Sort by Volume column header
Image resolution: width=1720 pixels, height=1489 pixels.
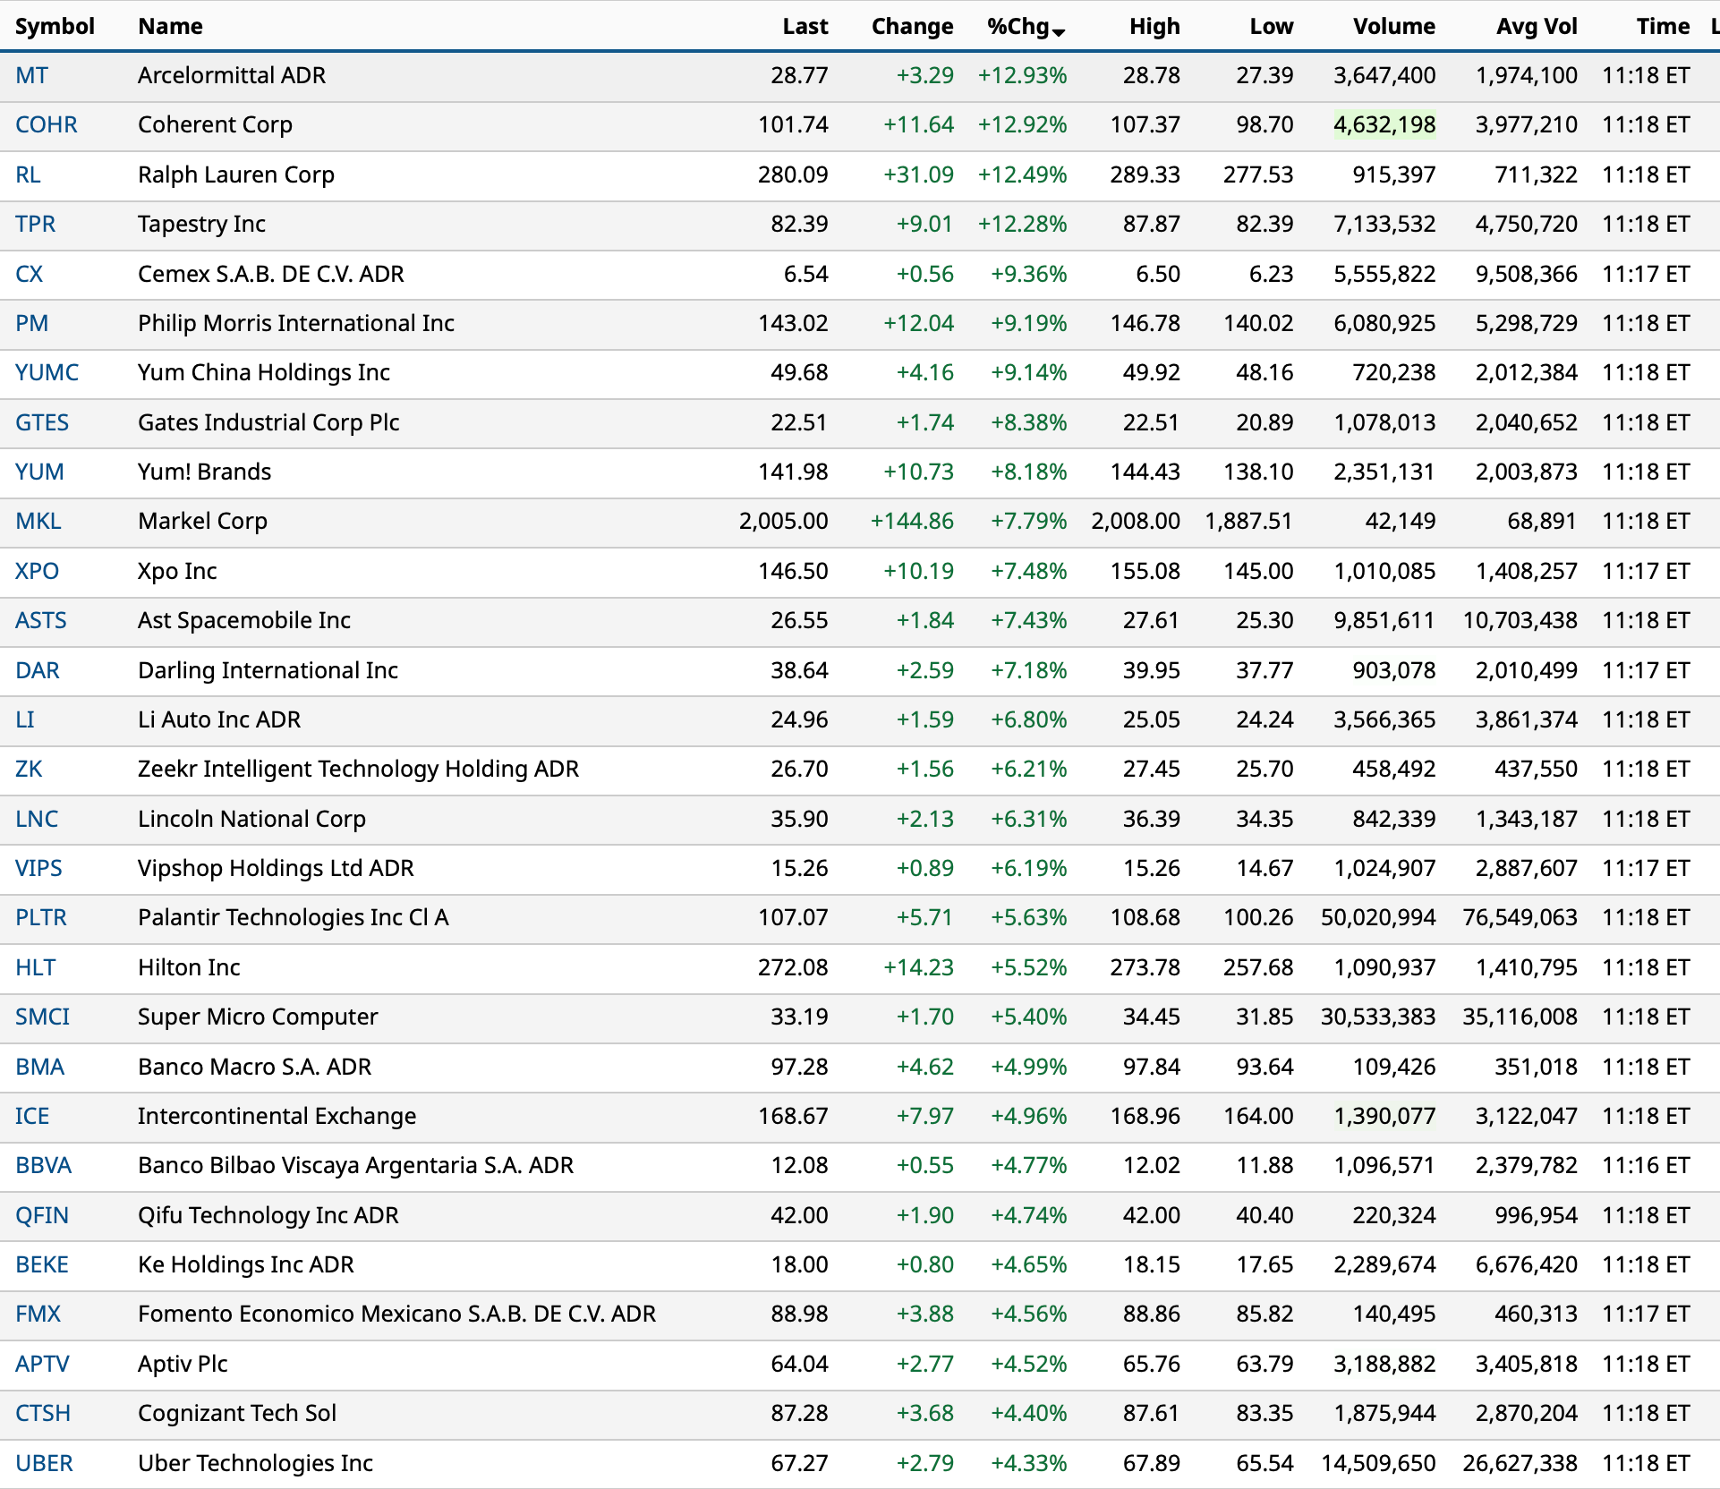(1393, 26)
